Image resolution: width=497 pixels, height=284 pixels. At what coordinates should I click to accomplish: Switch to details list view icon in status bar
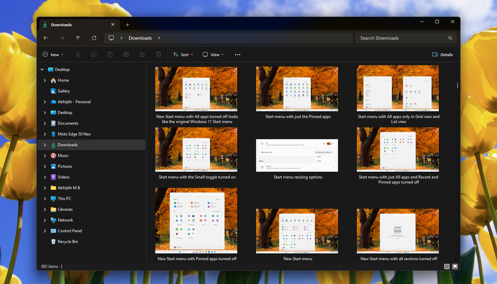point(447,267)
